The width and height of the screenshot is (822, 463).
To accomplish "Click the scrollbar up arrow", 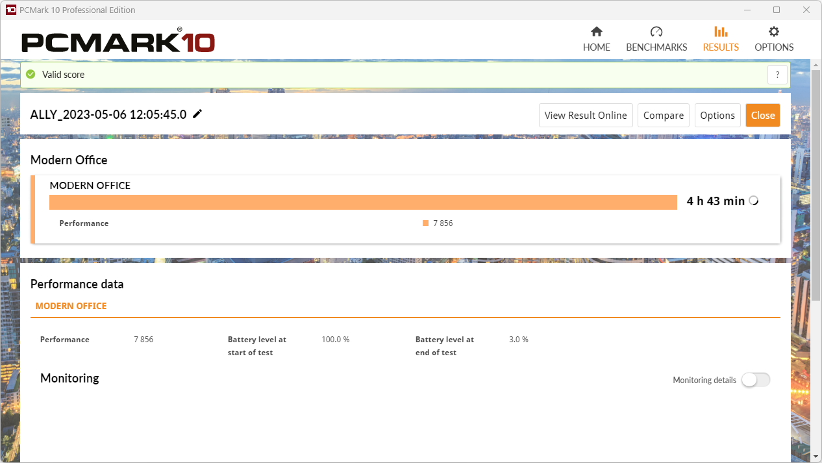I will pyautogui.click(x=816, y=64).
